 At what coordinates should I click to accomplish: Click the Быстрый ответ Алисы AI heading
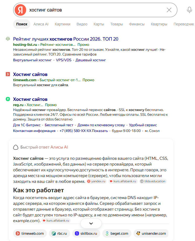[44, 147]
